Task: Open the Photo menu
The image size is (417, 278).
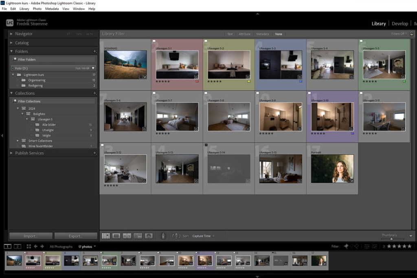Action: pos(37,9)
